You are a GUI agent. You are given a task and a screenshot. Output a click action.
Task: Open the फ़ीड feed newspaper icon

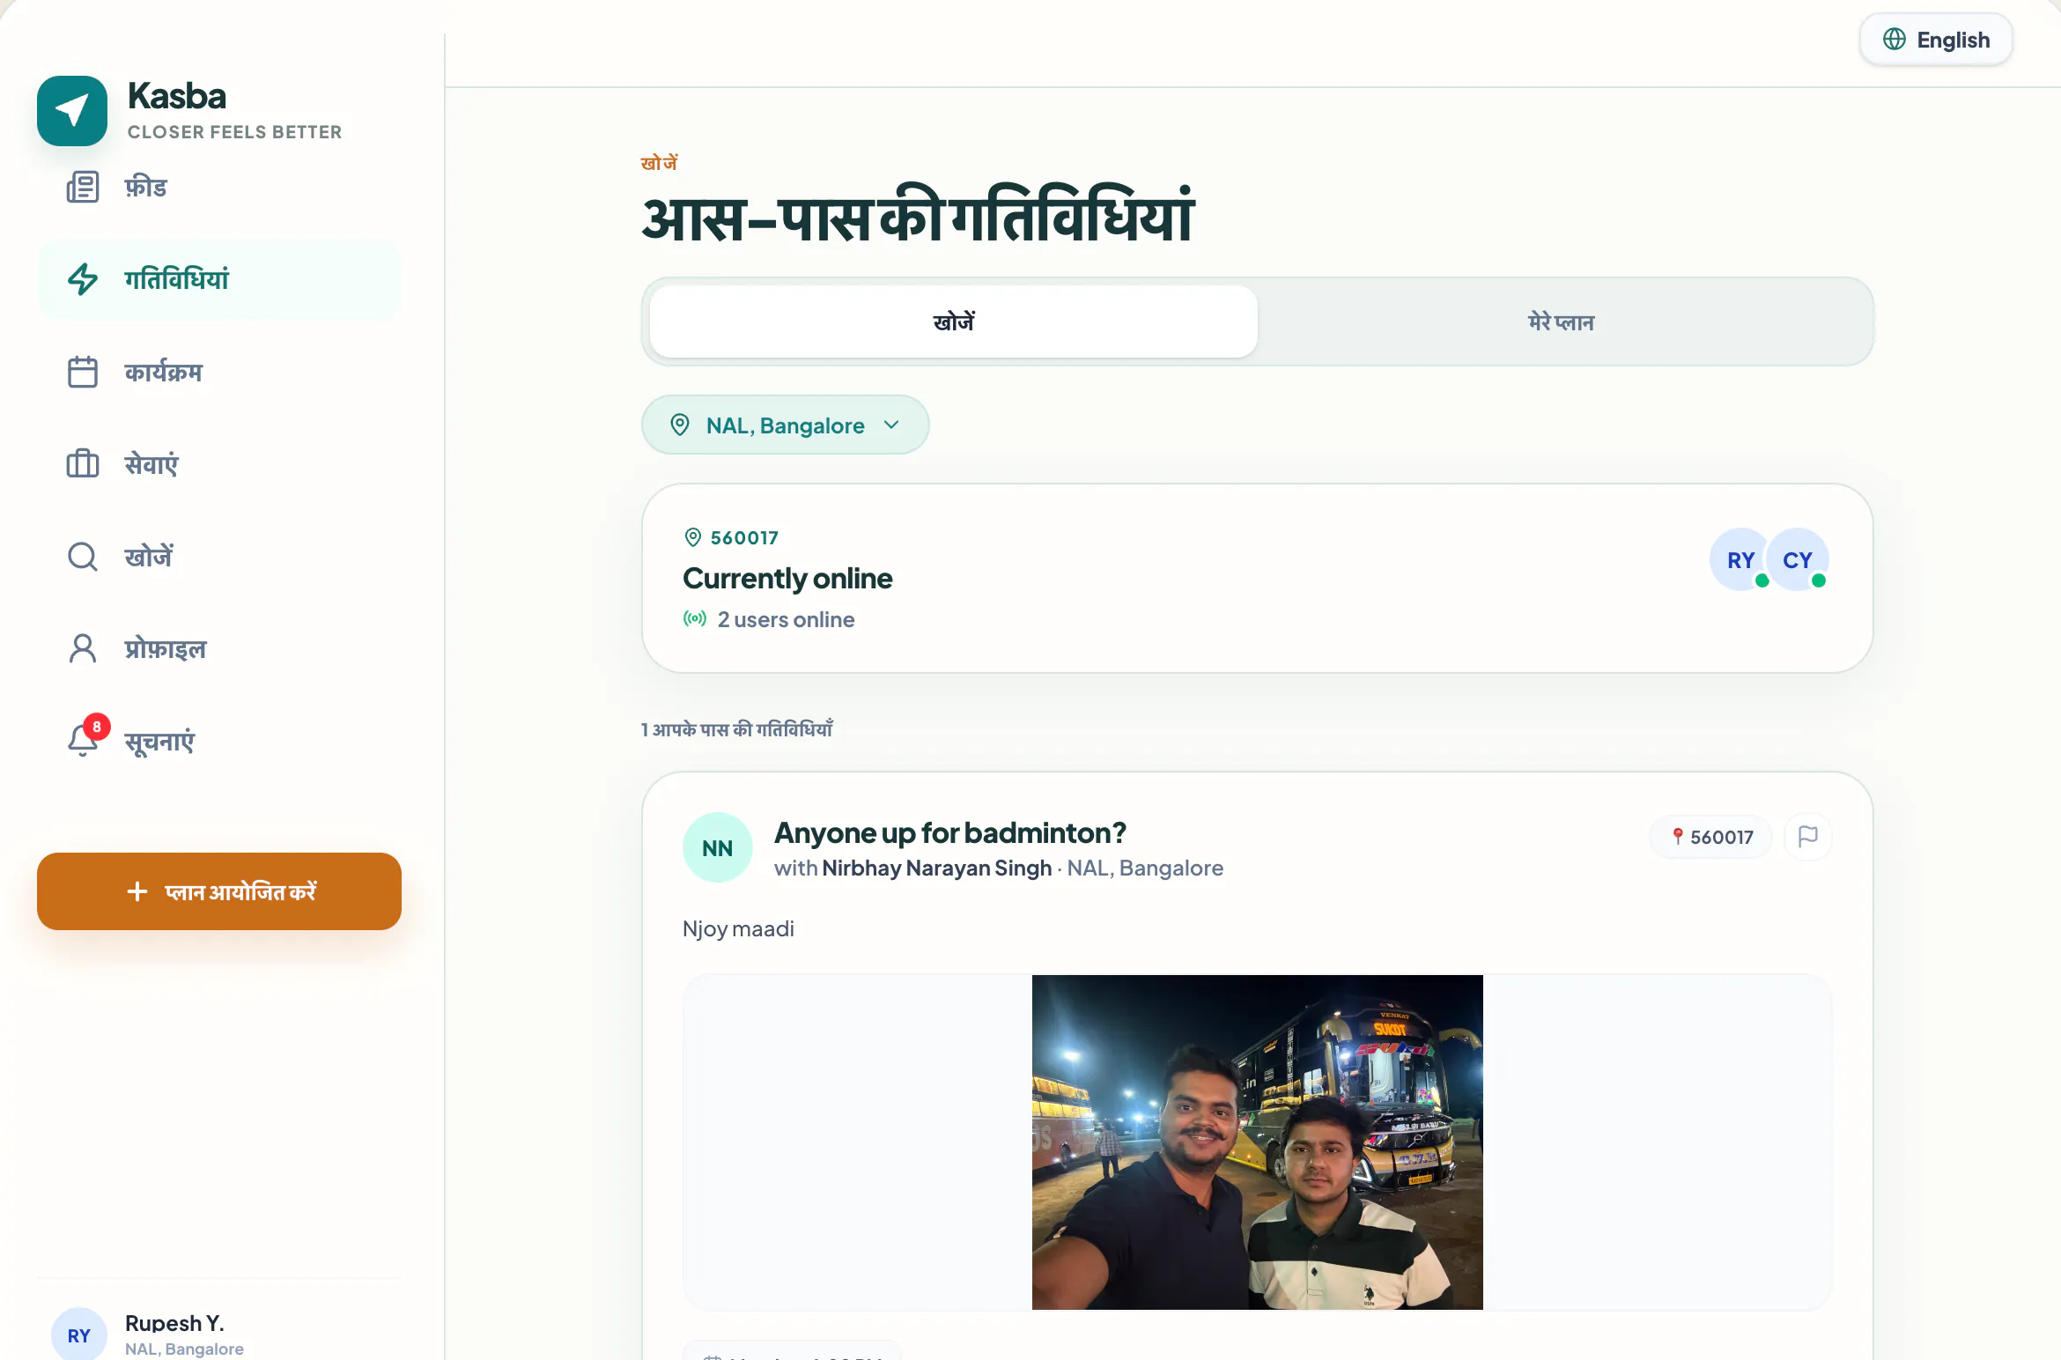(x=83, y=187)
